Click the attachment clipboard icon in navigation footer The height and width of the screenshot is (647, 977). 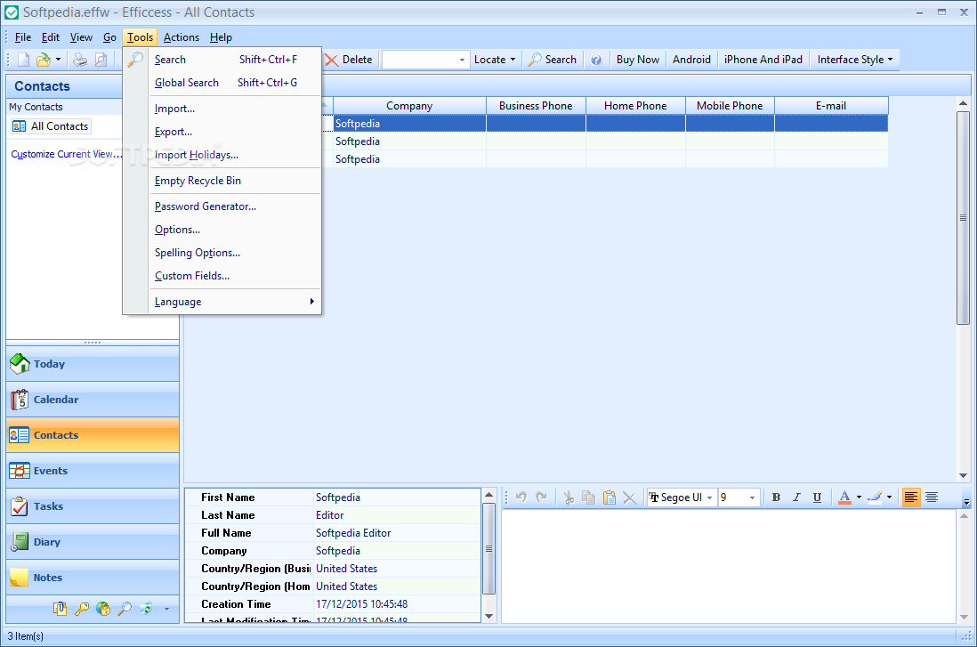(x=61, y=609)
